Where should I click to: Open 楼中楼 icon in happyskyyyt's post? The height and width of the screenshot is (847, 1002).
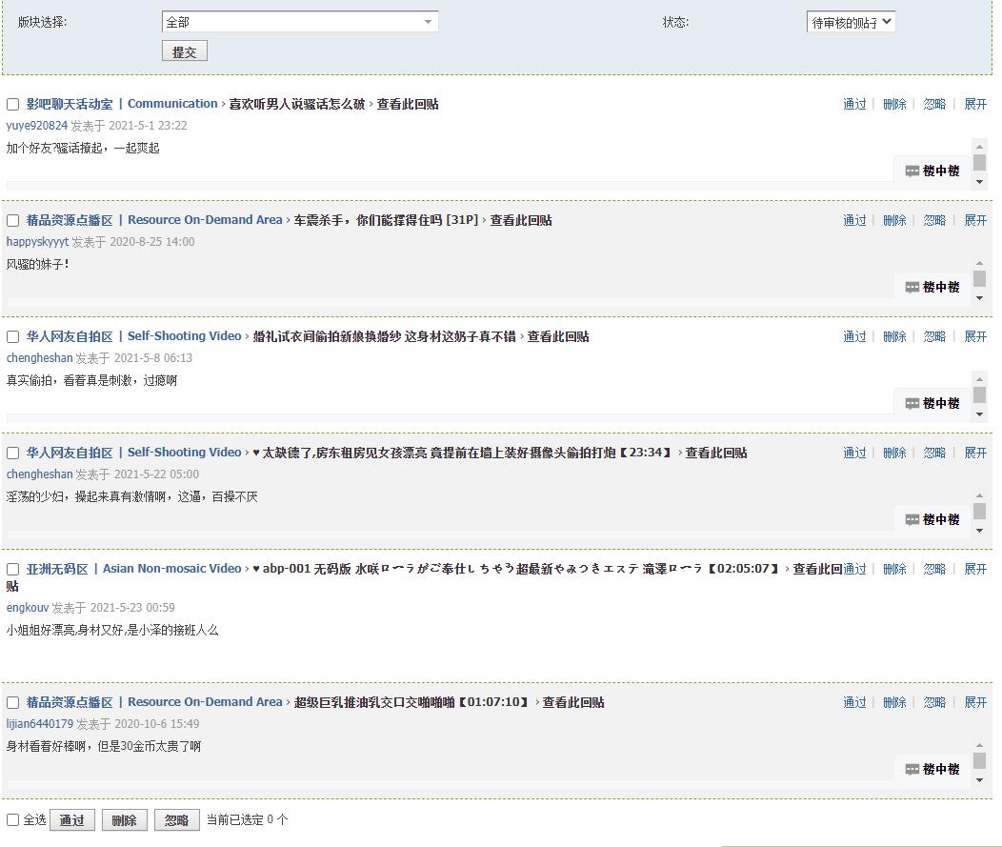pyautogui.click(x=912, y=287)
